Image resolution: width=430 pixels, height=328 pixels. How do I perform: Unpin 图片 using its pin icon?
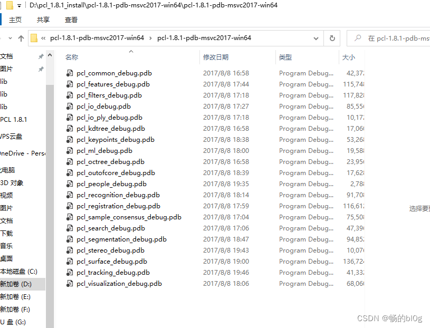coord(40,69)
